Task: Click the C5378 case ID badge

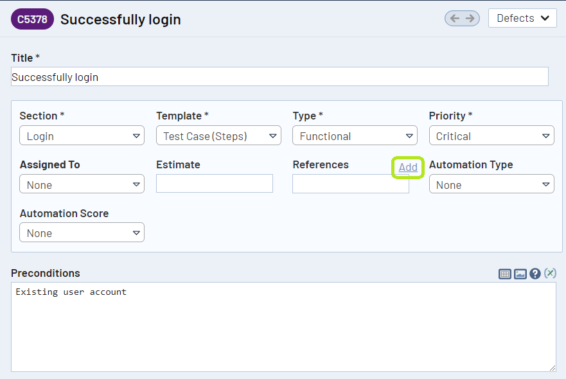Action: coord(32,19)
